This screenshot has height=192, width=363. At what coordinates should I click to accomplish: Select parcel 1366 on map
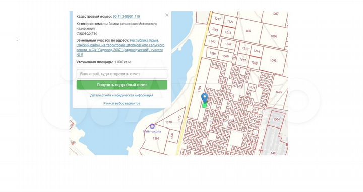[156, 138]
